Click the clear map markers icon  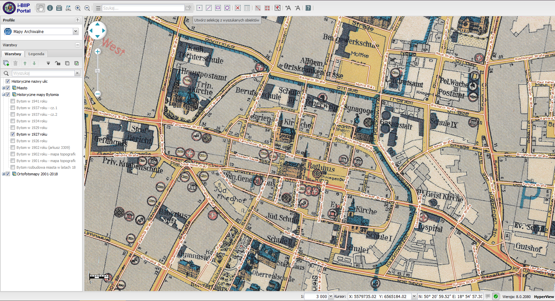click(x=277, y=8)
